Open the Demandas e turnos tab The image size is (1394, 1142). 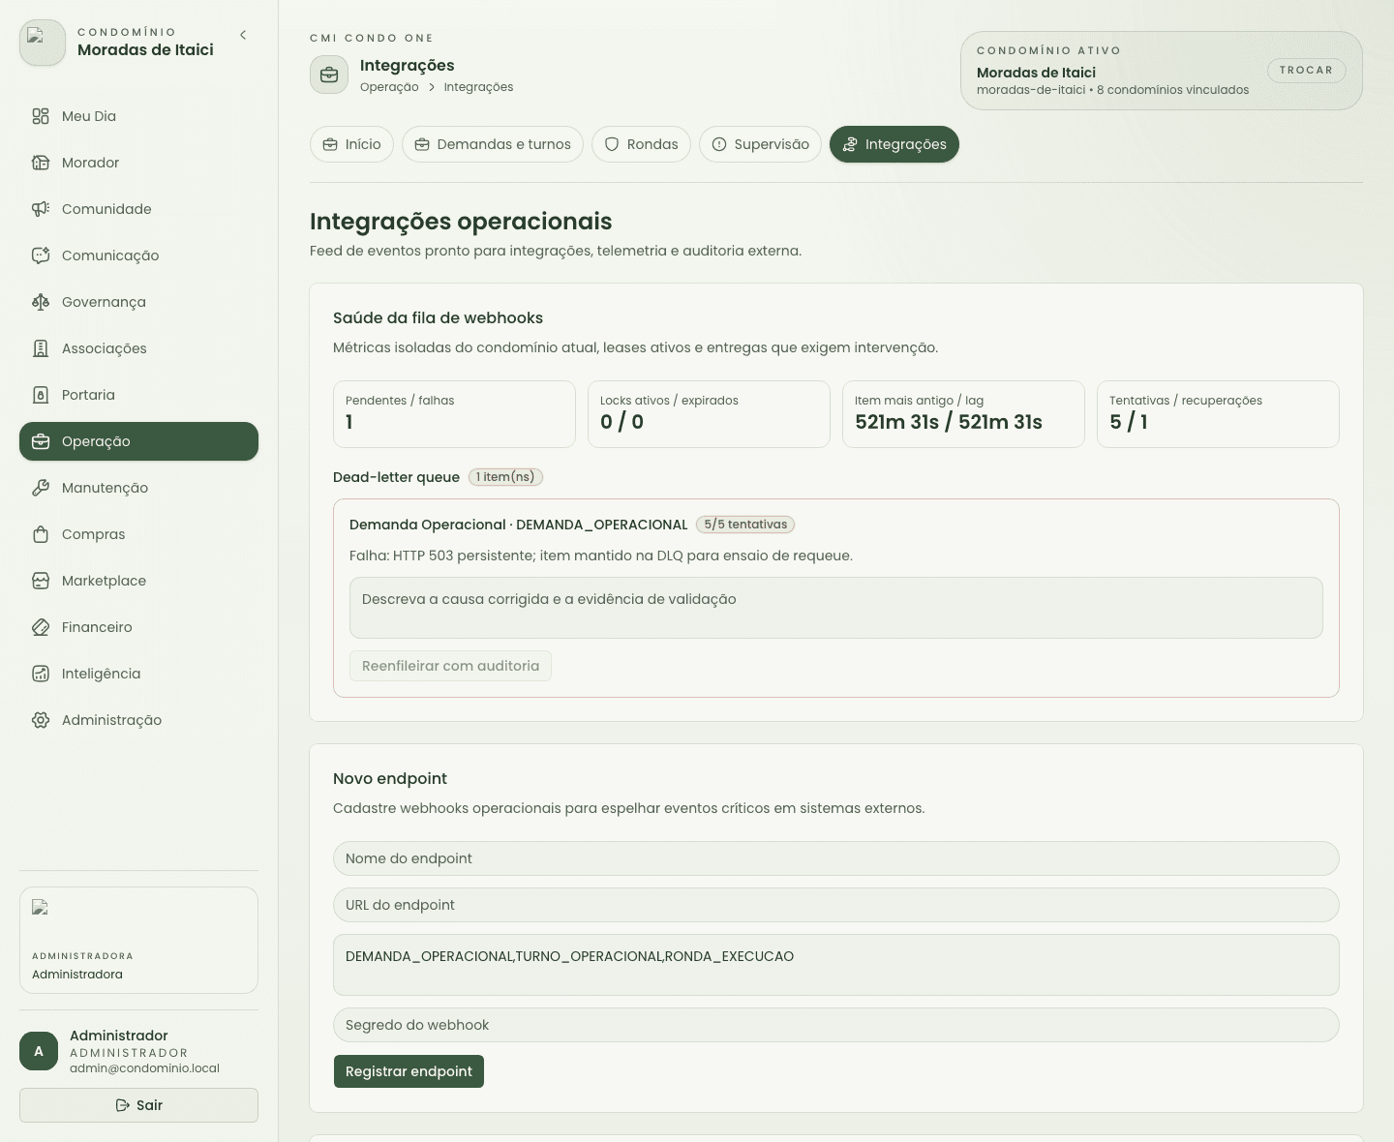pos(493,144)
